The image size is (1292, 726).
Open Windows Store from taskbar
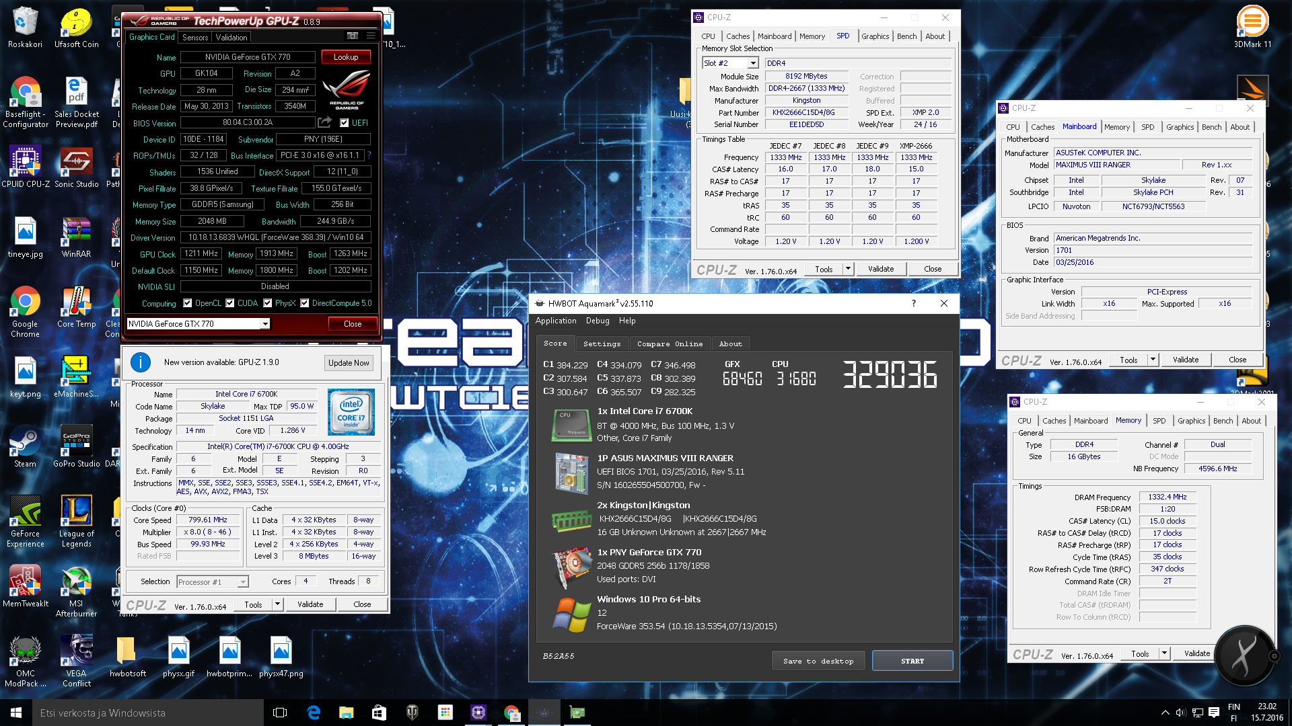click(x=379, y=713)
